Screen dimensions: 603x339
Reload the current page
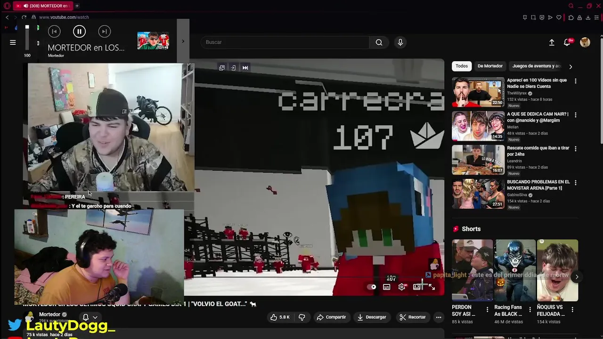click(24, 17)
